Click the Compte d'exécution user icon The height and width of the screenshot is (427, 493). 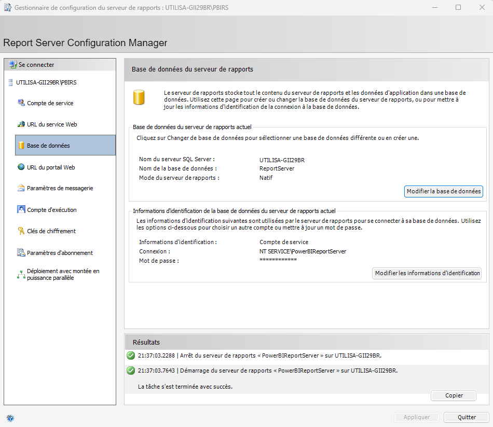click(x=21, y=209)
